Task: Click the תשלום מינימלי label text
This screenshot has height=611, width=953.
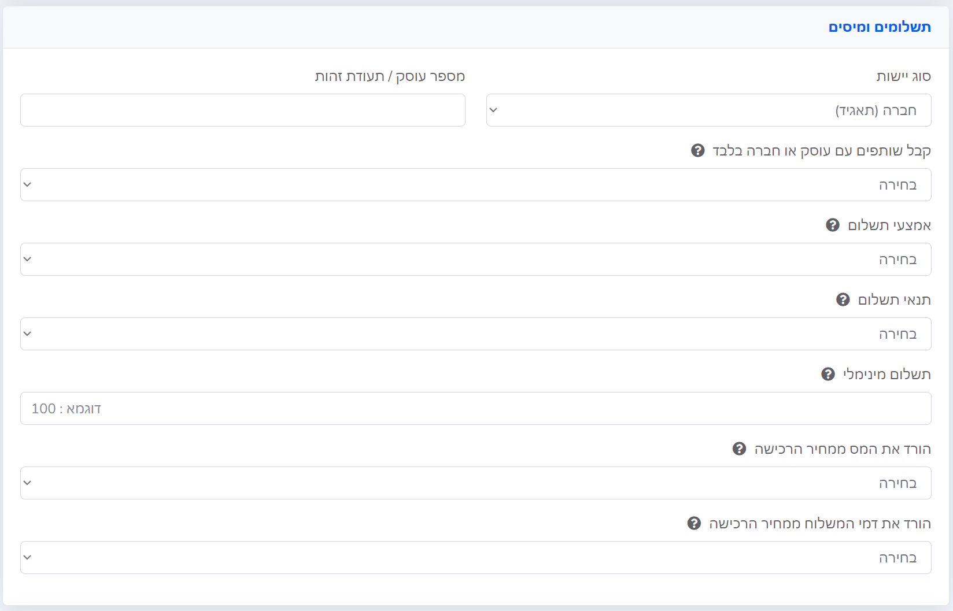Action: coord(886,374)
